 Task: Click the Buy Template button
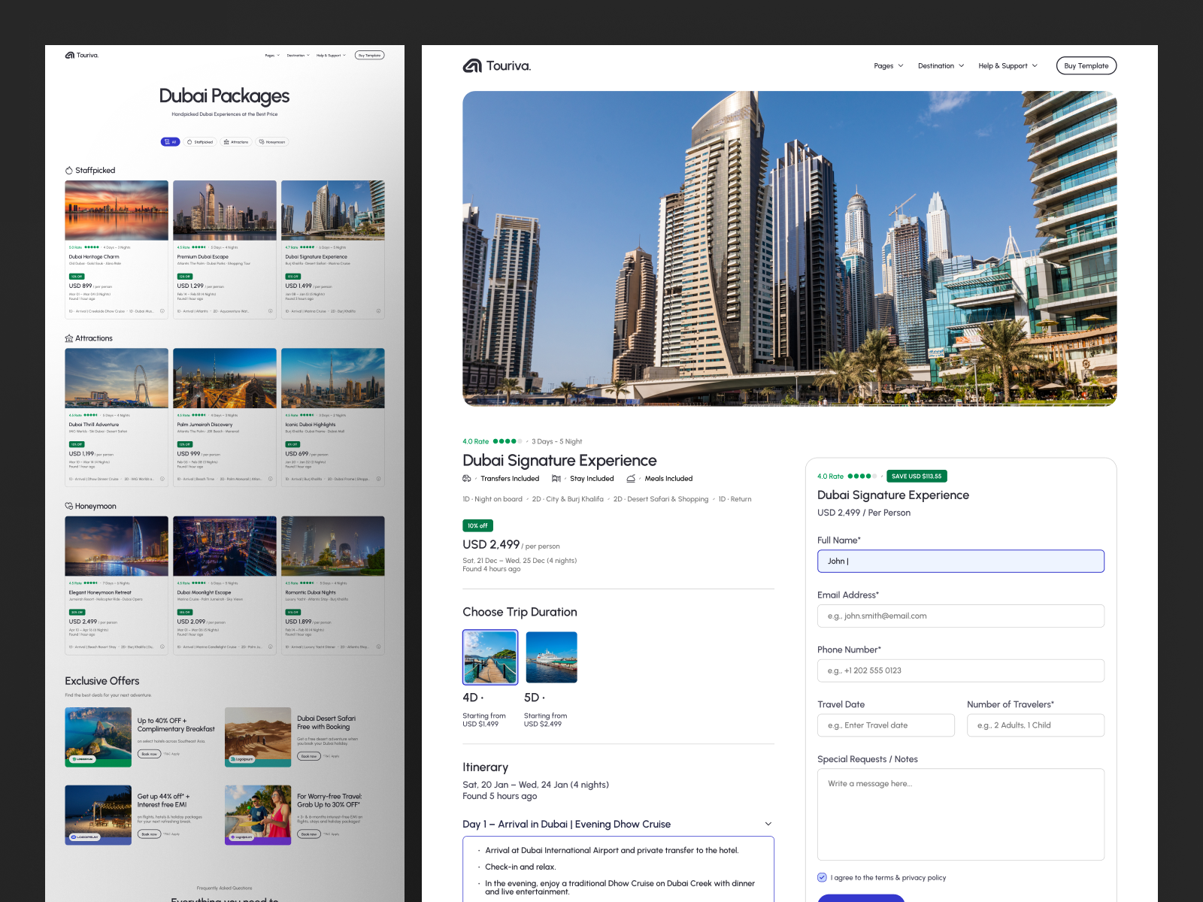(1086, 65)
